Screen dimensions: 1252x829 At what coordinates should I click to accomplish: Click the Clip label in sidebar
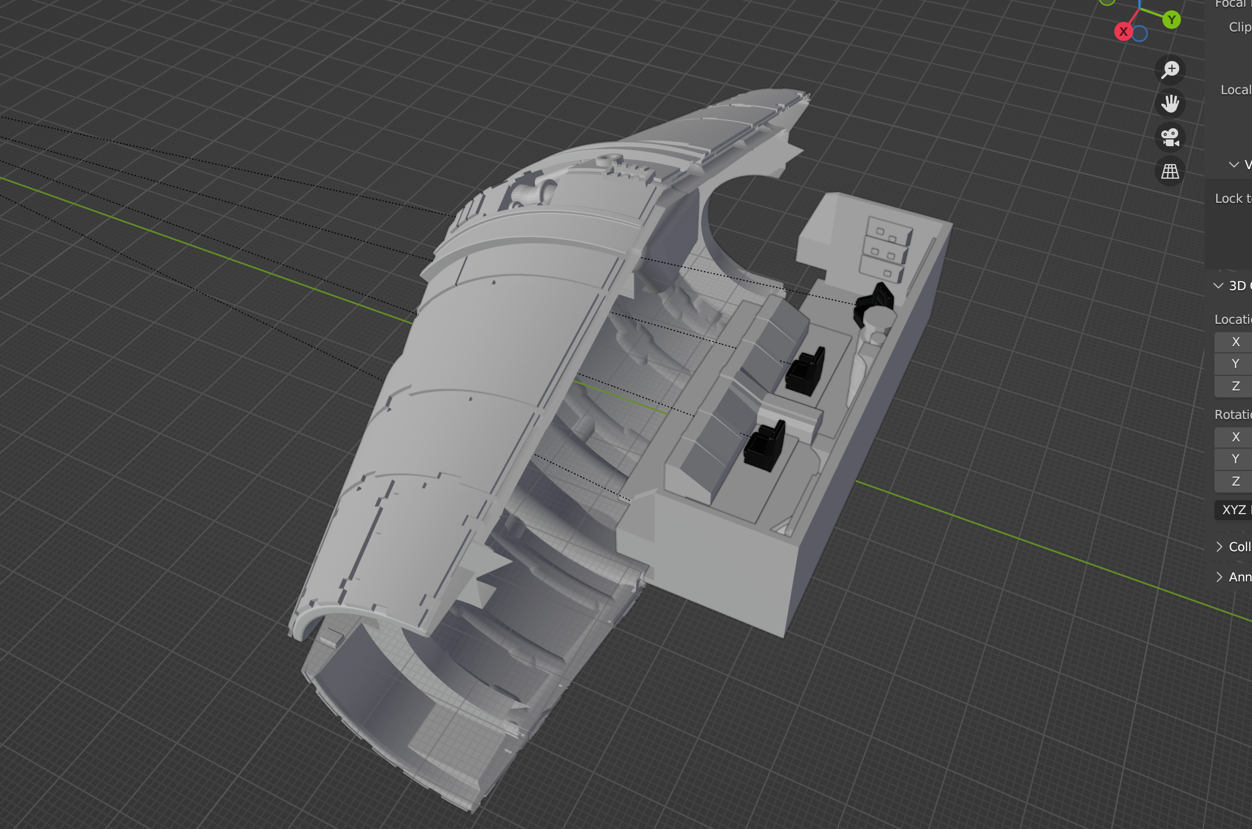(x=1240, y=27)
